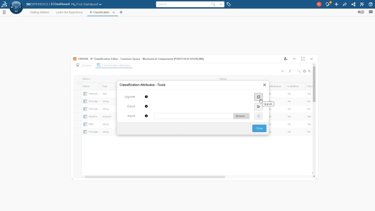Open the hamburger navigation menu
This screenshot has width=375, height=211.
(4, 12)
